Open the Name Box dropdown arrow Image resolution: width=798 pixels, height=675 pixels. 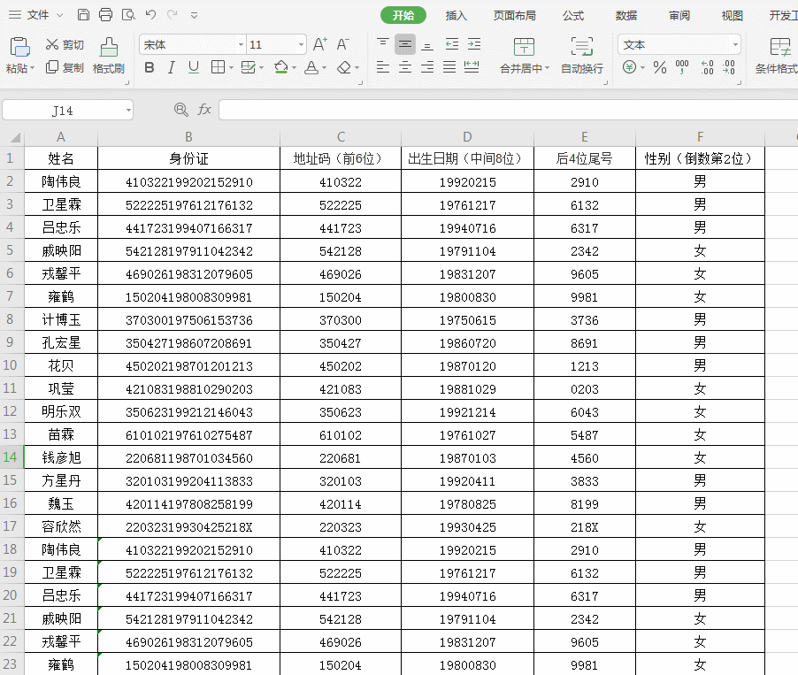128,110
